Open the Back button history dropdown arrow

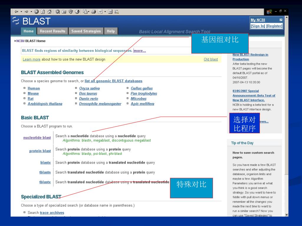click(x=21, y=12)
